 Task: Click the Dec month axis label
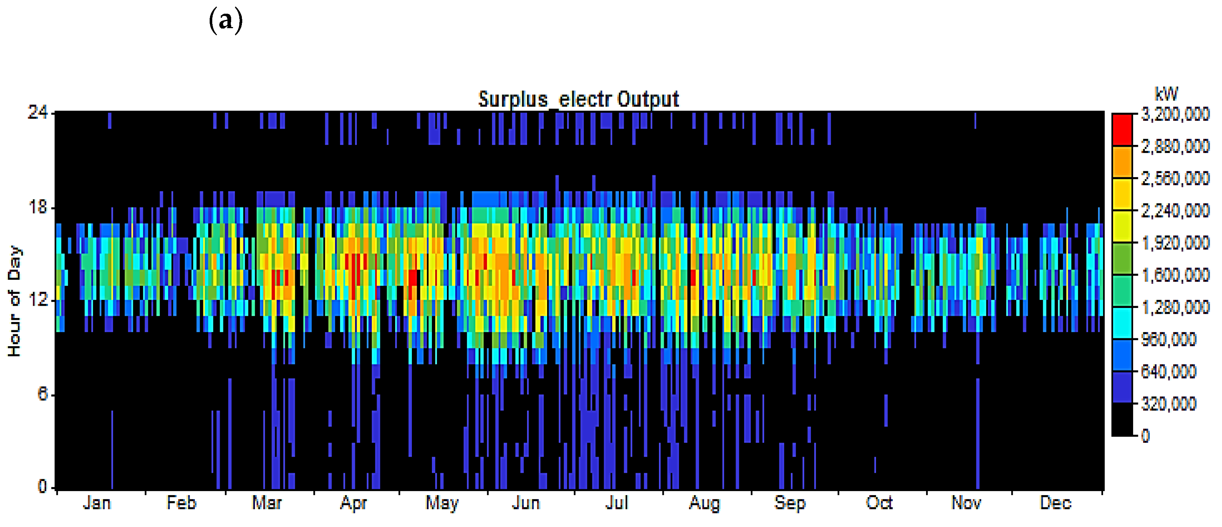1055,503
